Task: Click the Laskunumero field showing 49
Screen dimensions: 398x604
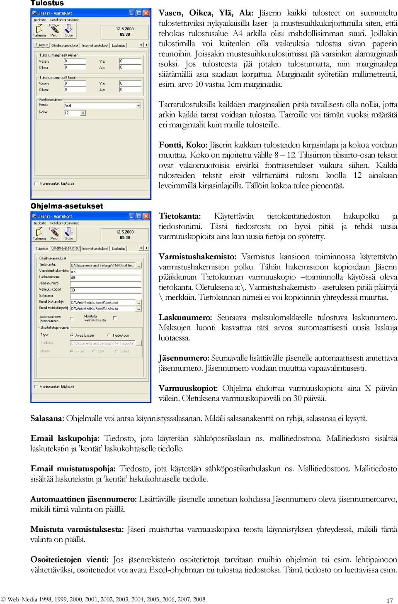Action: (x=106, y=278)
